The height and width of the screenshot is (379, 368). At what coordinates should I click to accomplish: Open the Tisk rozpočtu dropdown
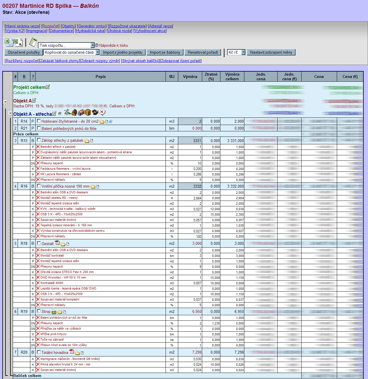[x=66, y=45]
